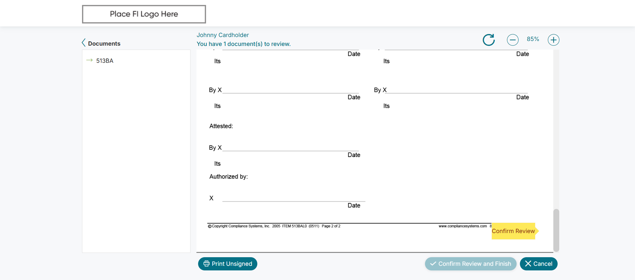Click the Place FI Logo Here box
Viewport: 635px width, 280px height.
(x=144, y=14)
